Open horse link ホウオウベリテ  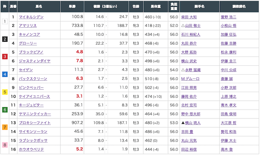coord(31,150)
